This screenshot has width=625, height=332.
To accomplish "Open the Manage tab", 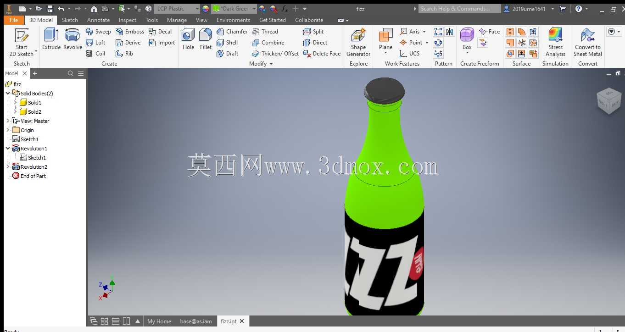I will (177, 20).
